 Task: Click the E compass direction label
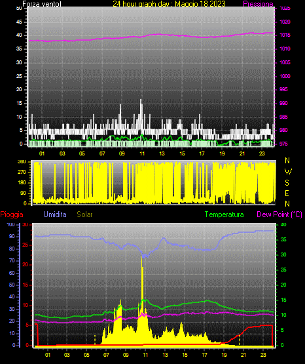287,193
